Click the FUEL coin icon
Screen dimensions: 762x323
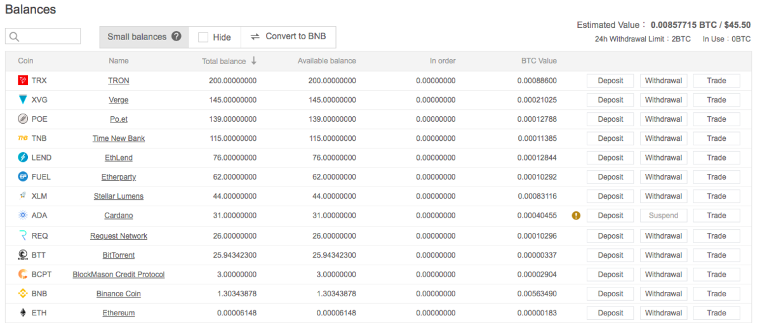pos(23,177)
